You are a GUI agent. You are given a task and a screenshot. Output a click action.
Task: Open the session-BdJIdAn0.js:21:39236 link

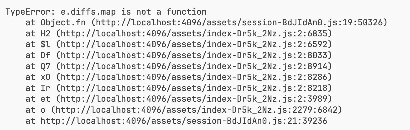point(184,120)
